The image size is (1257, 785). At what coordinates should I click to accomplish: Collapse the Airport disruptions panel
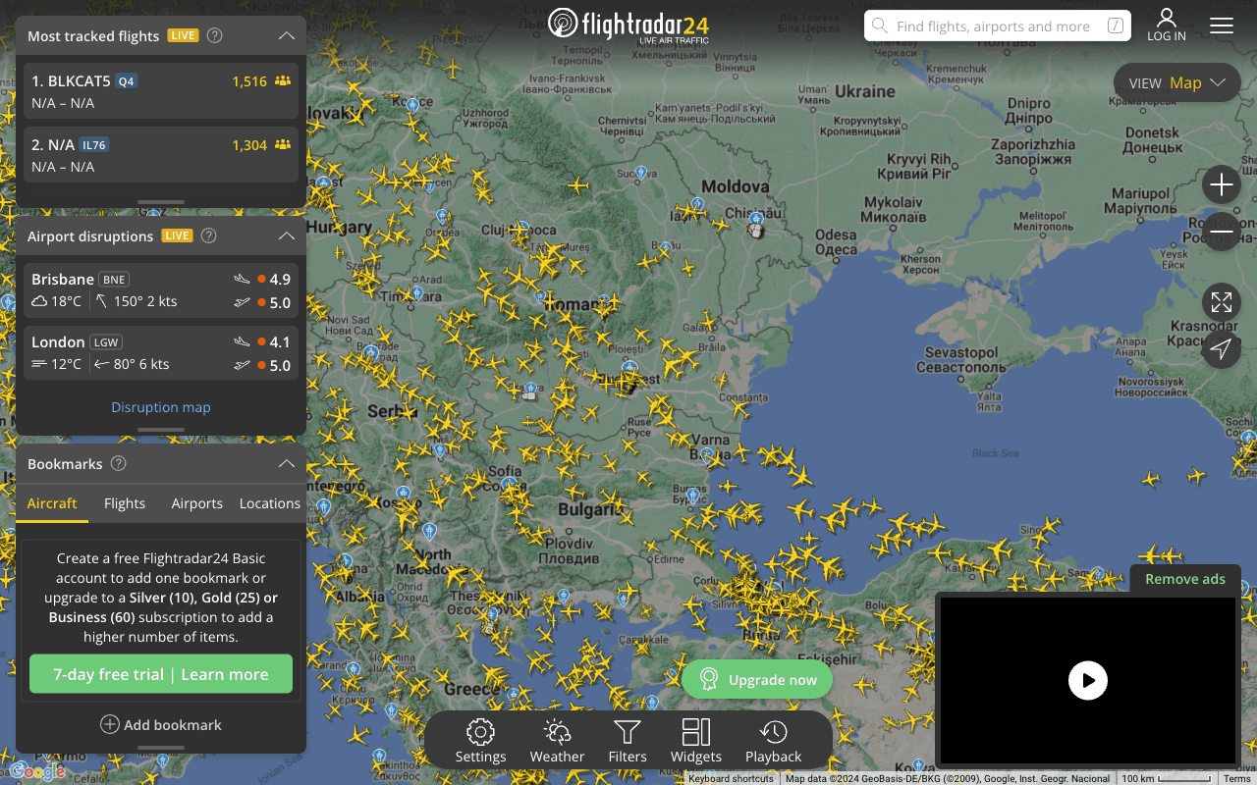point(286,236)
